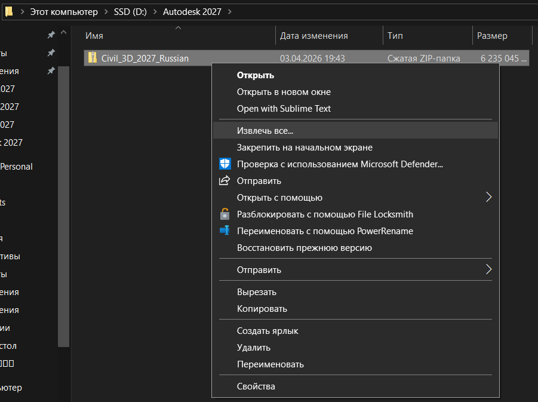Viewport: 538px width, 402px height.
Task: Click the share arrow icon beside Отправить
Action: [225, 180]
